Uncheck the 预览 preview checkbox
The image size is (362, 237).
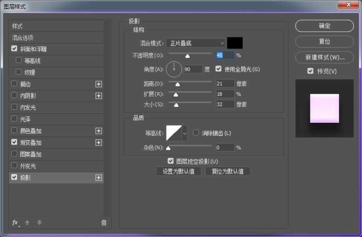(x=310, y=71)
